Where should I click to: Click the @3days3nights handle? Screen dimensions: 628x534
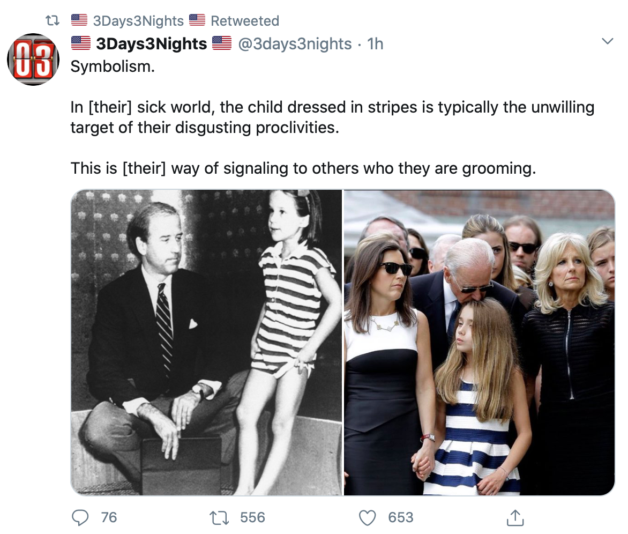(295, 43)
